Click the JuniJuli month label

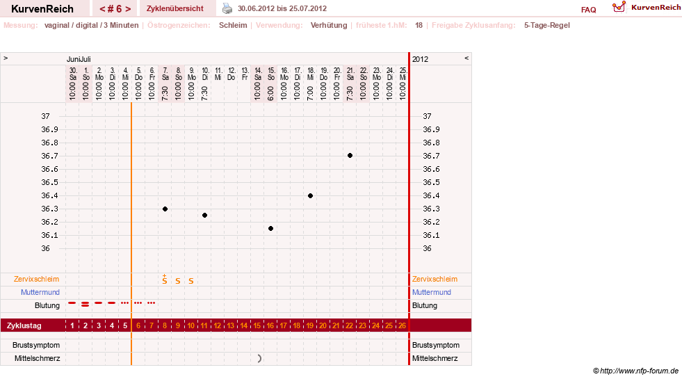tap(79, 59)
